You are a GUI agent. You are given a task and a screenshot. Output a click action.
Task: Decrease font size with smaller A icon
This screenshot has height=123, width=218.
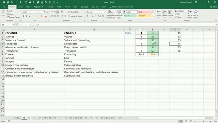[x=48, y=12]
